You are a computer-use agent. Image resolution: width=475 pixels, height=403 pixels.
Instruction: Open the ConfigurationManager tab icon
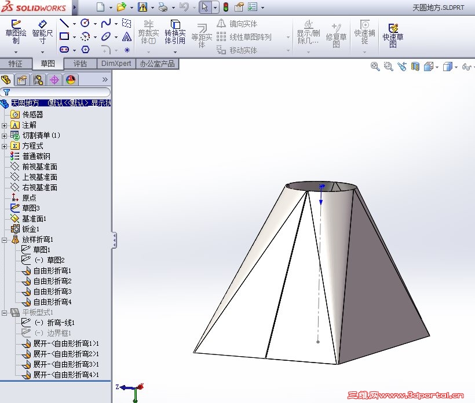(x=38, y=80)
